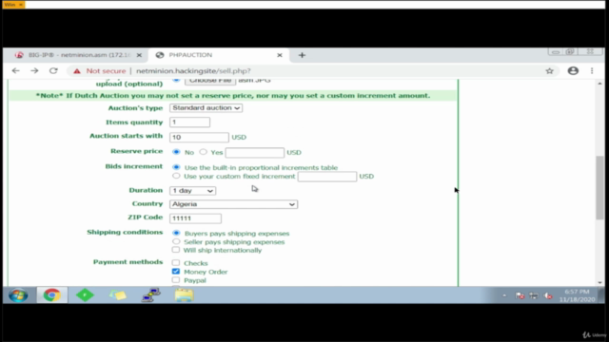Image resolution: width=609 pixels, height=342 pixels.
Task: Open sticky notes icon in taskbar
Action: pos(118,295)
